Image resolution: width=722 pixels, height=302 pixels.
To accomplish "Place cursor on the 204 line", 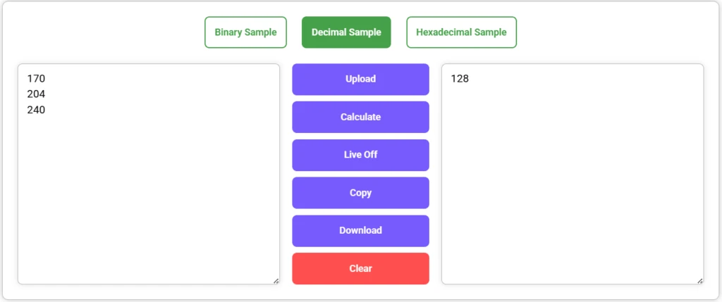I will 37,94.
